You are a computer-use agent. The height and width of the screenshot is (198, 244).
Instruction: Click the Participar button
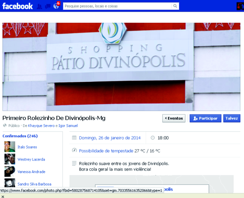tap(205, 118)
